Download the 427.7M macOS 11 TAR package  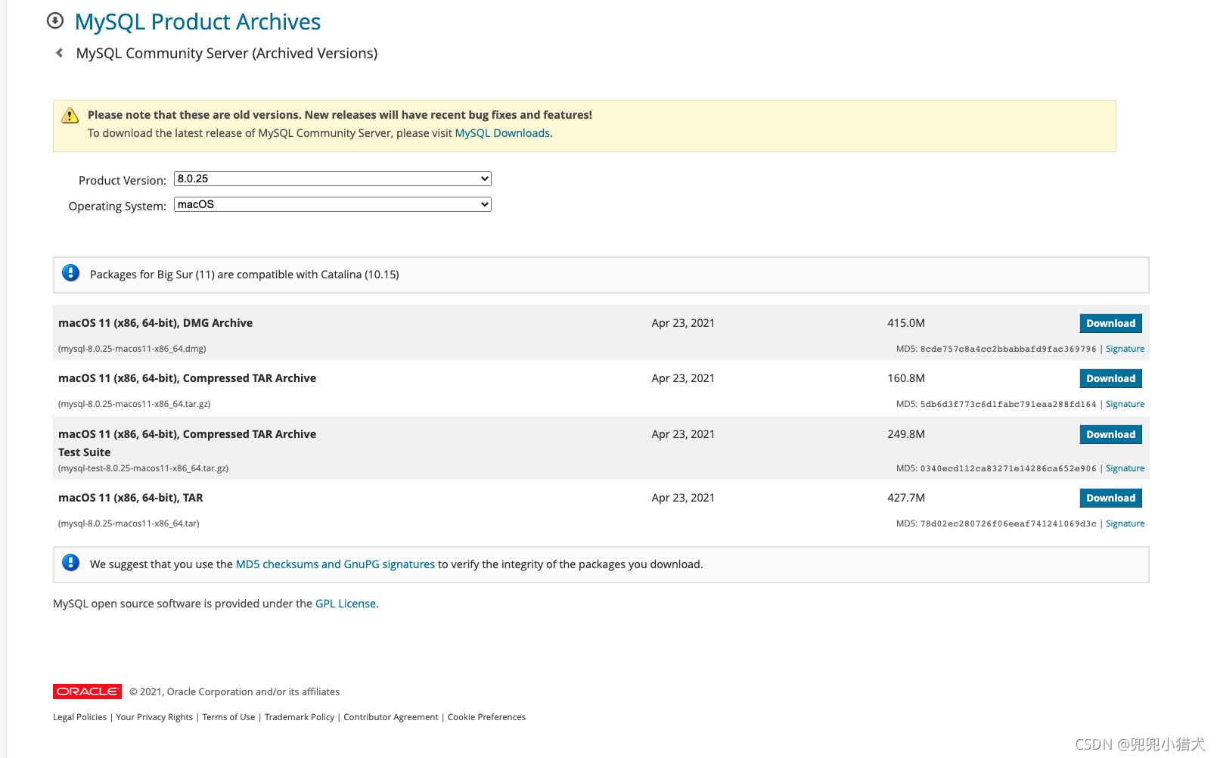point(1110,498)
